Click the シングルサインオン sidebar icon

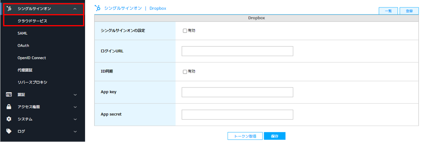(x=9, y=9)
